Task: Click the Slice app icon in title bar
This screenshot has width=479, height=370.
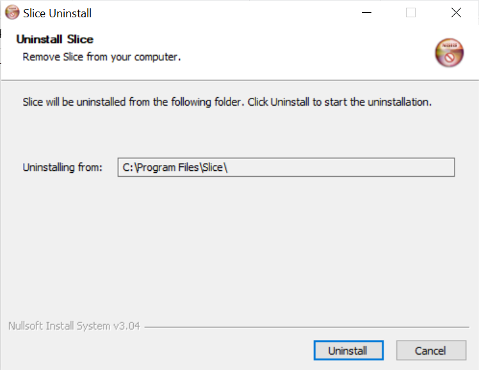Action: coord(12,13)
